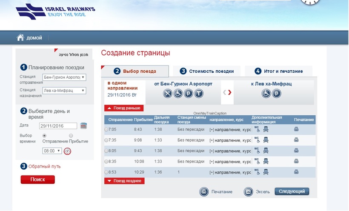
Task: Click parking icon under Лев ха-Мифрац
Action: point(276,94)
